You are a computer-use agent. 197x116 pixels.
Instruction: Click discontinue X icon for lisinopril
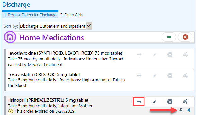170,102
